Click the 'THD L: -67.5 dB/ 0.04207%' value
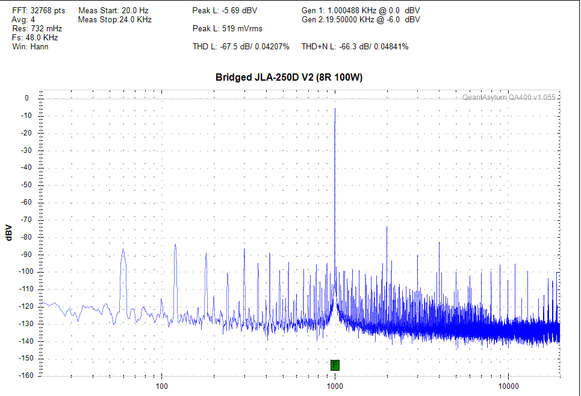The image size is (581, 396). 241,46
